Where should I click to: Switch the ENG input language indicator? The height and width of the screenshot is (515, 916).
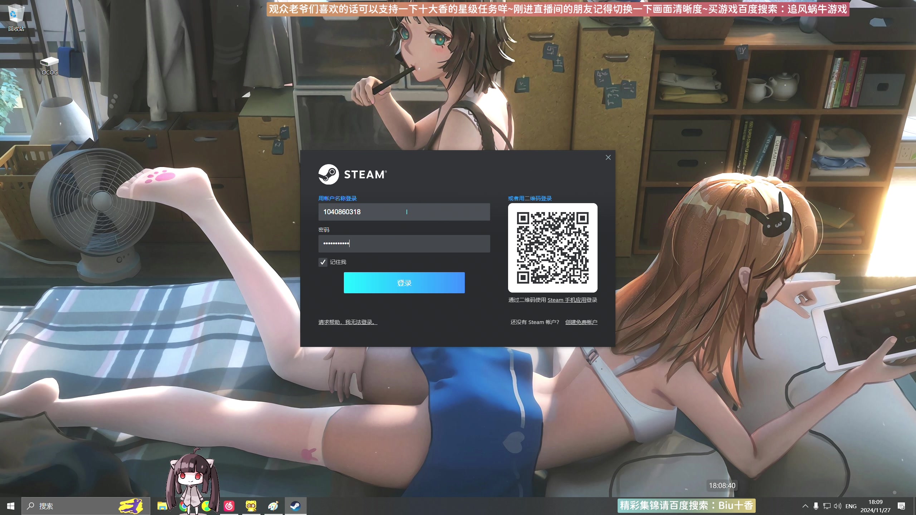(x=851, y=506)
